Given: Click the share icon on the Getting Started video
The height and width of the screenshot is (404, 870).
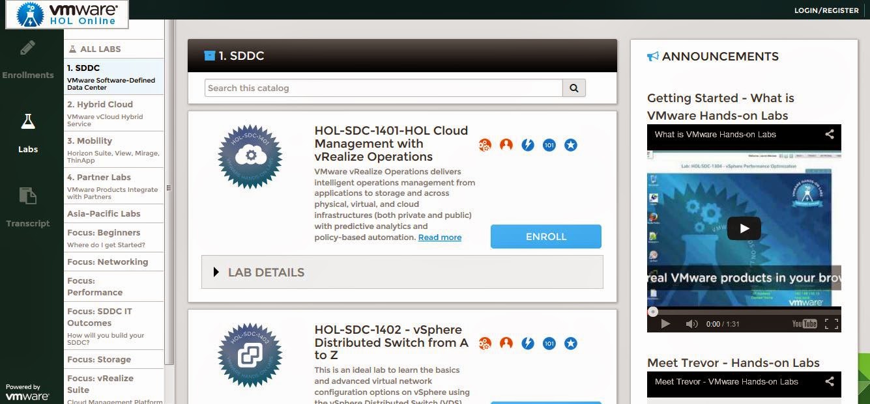Looking at the screenshot, I should (829, 134).
